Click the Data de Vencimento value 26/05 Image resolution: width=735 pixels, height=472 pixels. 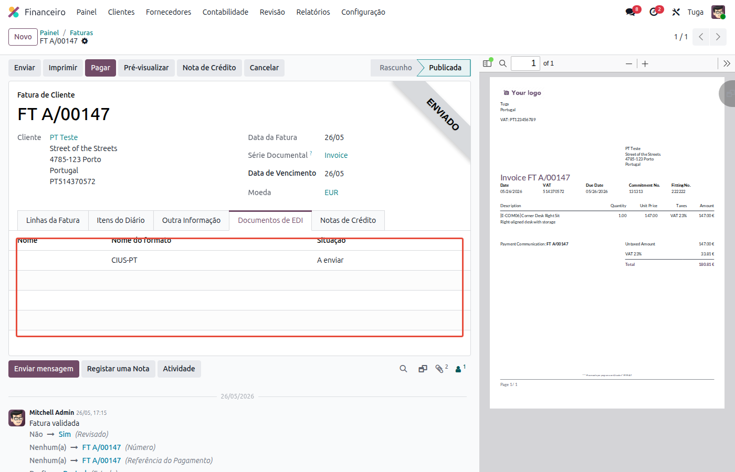(x=334, y=174)
